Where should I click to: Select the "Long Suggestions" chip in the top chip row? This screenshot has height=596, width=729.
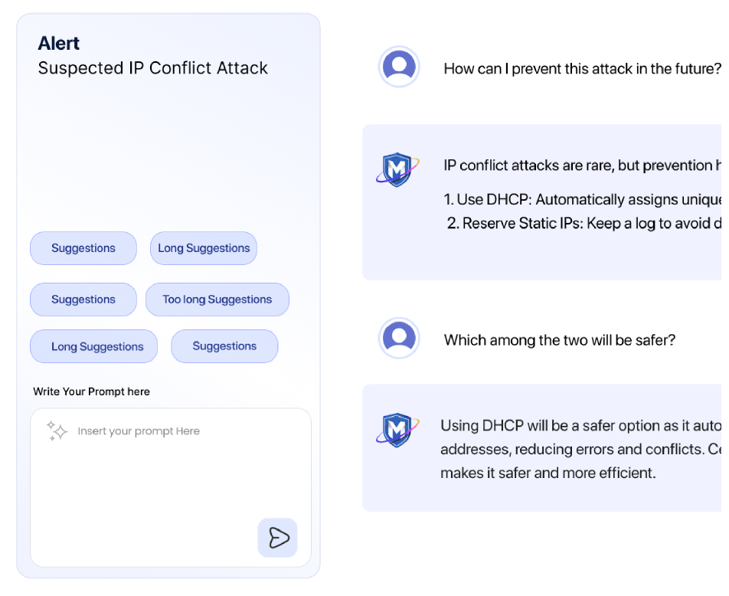[204, 248]
